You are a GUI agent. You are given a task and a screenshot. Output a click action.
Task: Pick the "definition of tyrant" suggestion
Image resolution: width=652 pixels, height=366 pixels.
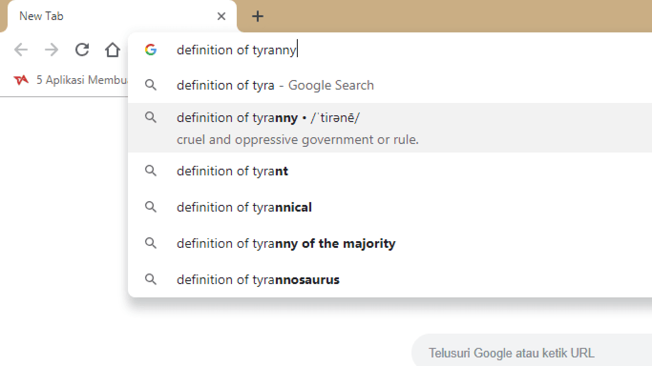[390, 171]
